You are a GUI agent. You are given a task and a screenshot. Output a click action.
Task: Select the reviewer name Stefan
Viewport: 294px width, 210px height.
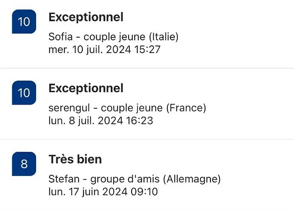(63, 179)
